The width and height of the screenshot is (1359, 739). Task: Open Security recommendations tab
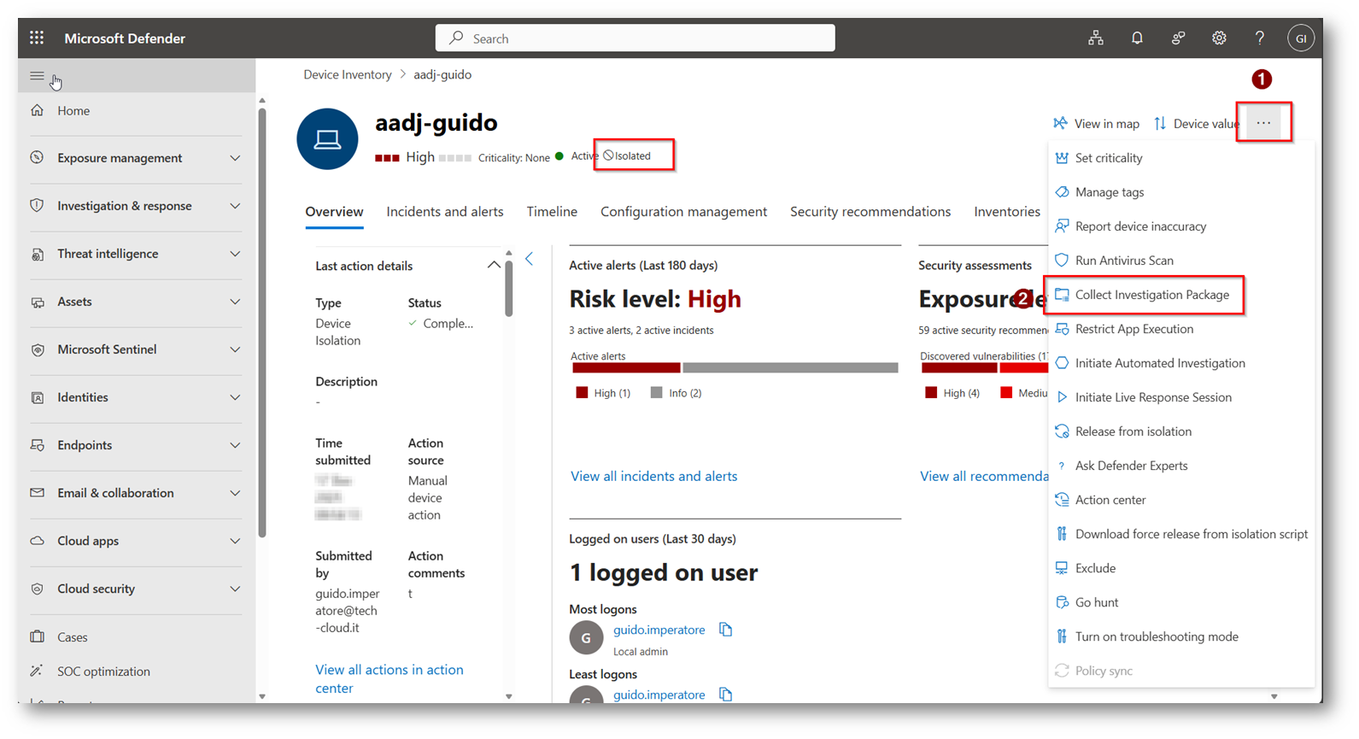click(870, 212)
